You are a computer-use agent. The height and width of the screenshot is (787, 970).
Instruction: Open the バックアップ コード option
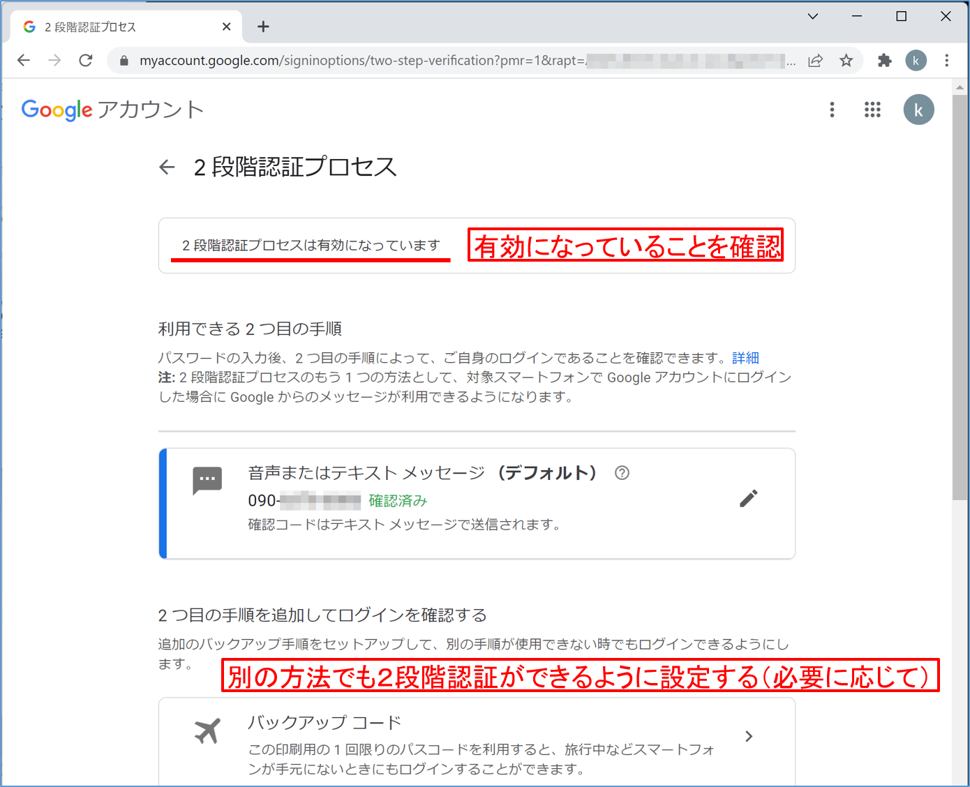(x=477, y=742)
